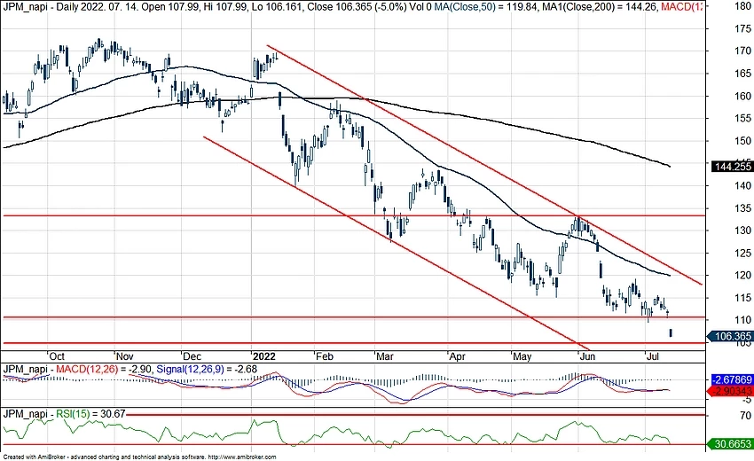Click the 'Nov' month label on time axis
This screenshot has width=754, height=461.
tap(124, 356)
